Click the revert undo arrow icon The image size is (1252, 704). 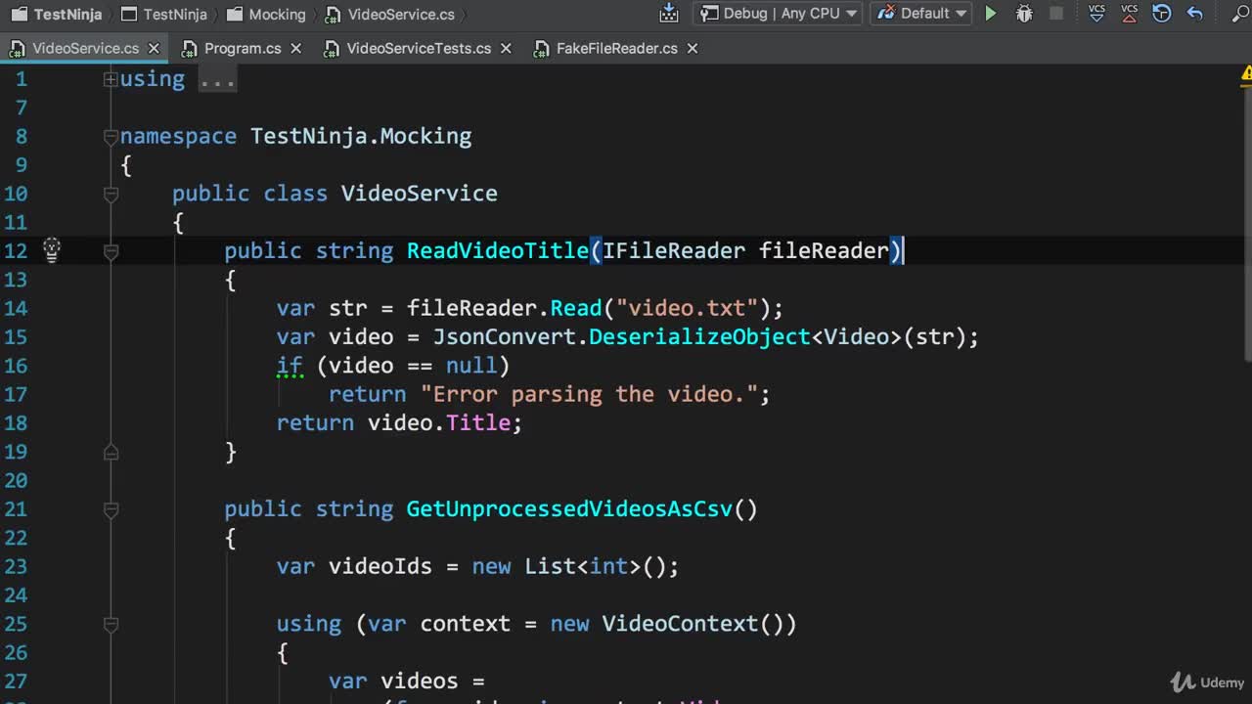click(1194, 14)
